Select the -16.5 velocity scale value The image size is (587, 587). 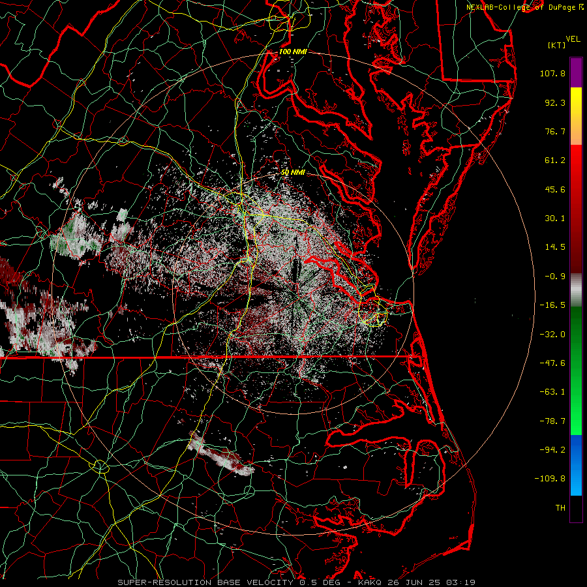(x=552, y=305)
